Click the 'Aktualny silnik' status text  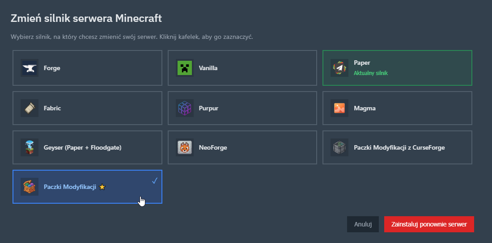click(371, 73)
